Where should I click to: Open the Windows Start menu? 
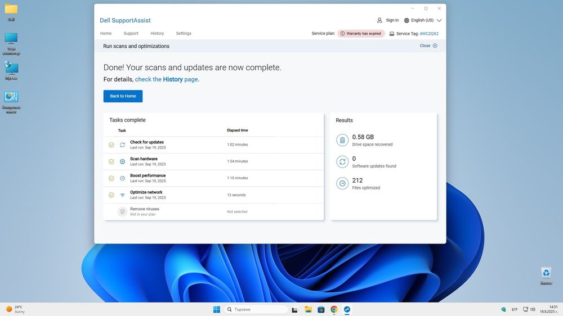coord(217,309)
